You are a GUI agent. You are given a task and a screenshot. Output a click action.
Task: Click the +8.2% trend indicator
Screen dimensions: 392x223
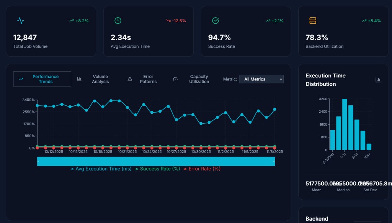coord(79,21)
